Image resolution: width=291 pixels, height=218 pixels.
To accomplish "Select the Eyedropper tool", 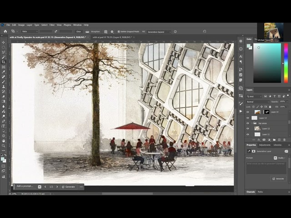I will coord(3,72).
